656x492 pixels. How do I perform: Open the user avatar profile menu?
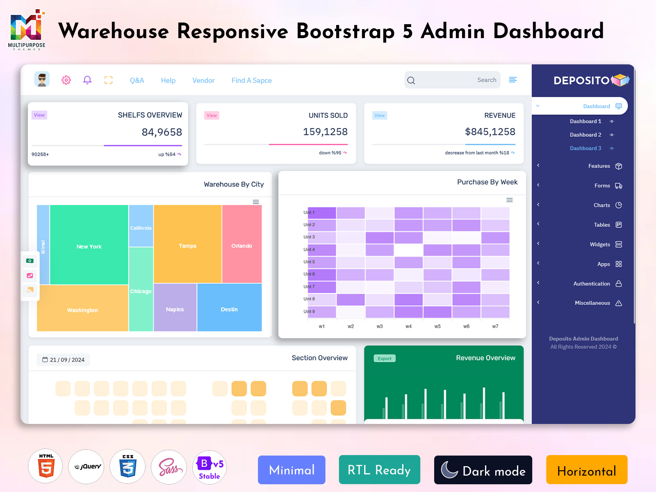[x=42, y=79]
